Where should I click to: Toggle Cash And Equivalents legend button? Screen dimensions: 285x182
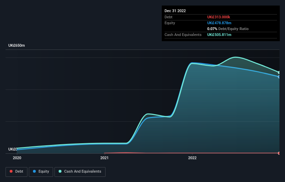(x=80, y=172)
